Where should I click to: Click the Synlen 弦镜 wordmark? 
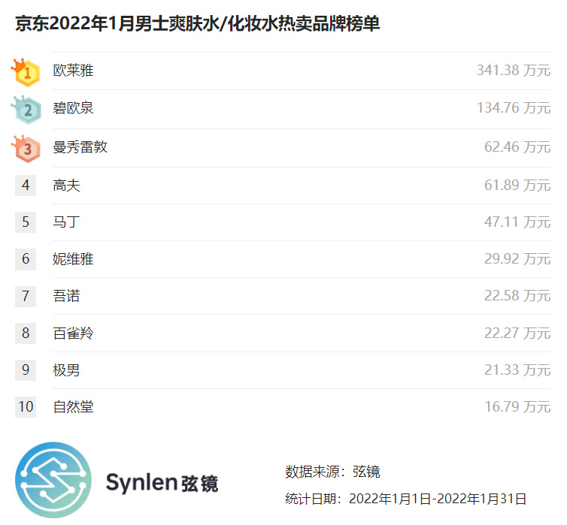[162, 482]
